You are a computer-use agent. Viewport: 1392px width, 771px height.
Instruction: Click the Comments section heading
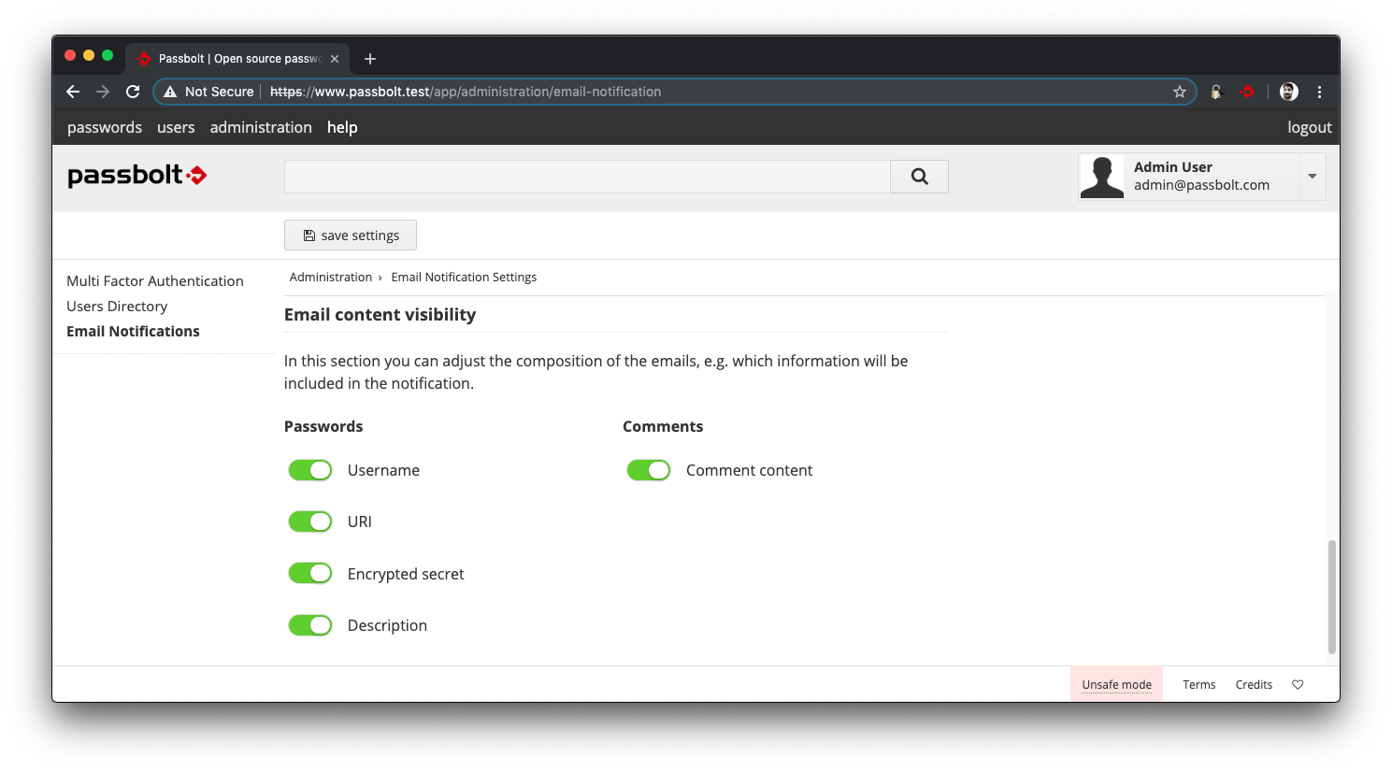point(663,427)
